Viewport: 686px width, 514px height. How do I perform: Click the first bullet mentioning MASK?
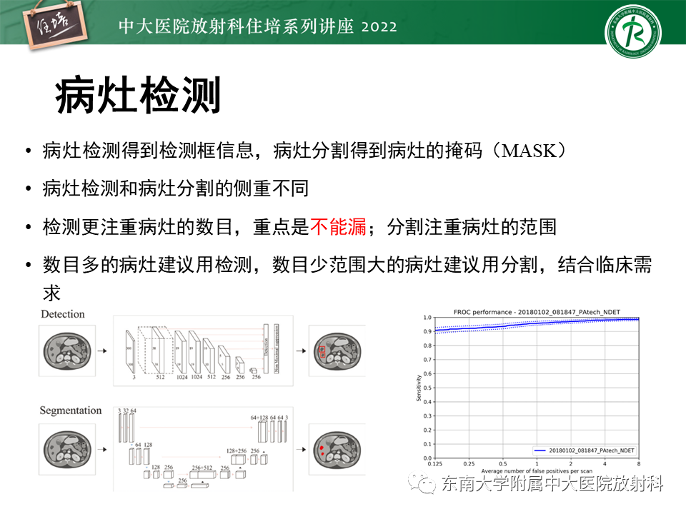(x=304, y=151)
